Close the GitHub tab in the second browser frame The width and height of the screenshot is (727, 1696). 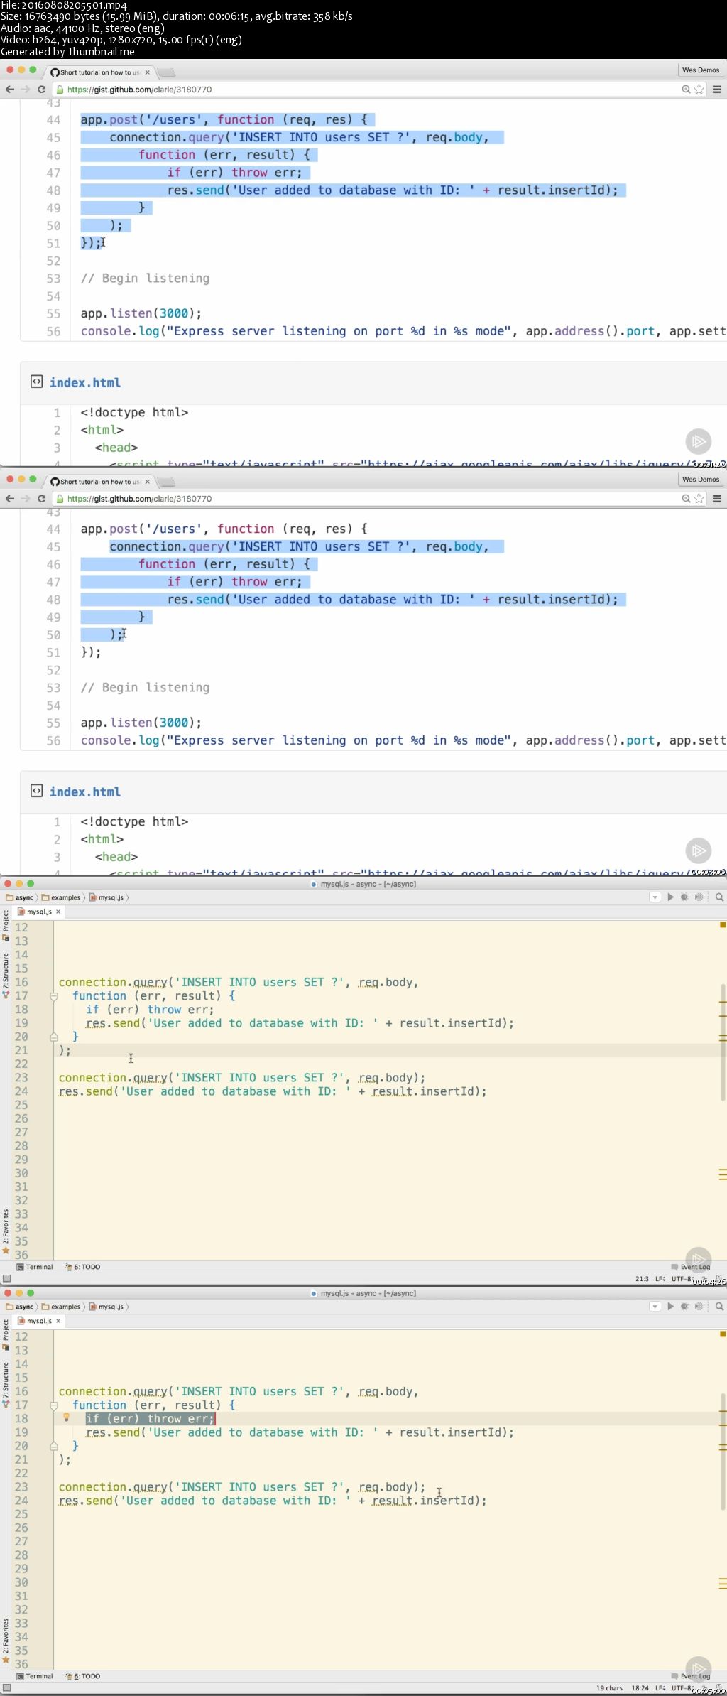(147, 482)
